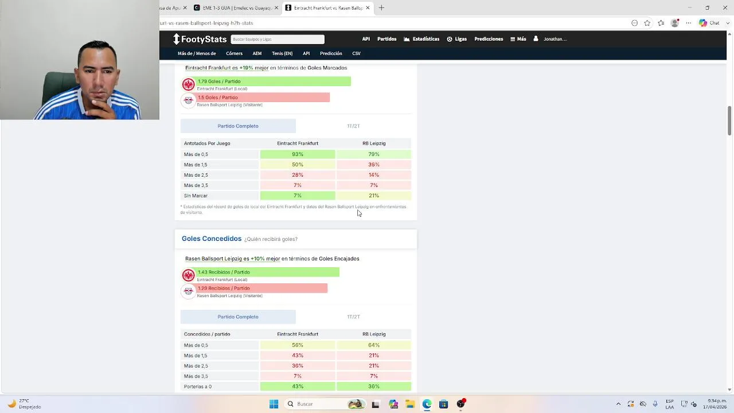Select Más de / Menos de submenu
The width and height of the screenshot is (734, 413).
pyautogui.click(x=197, y=53)
